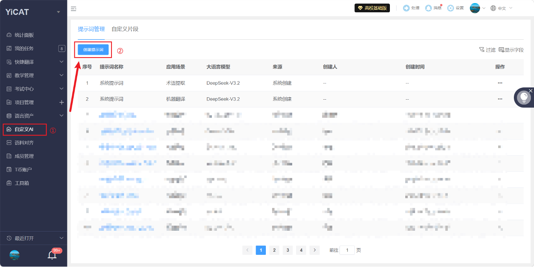
Task: Select page 1 in pagination
Action: point(261,250)
